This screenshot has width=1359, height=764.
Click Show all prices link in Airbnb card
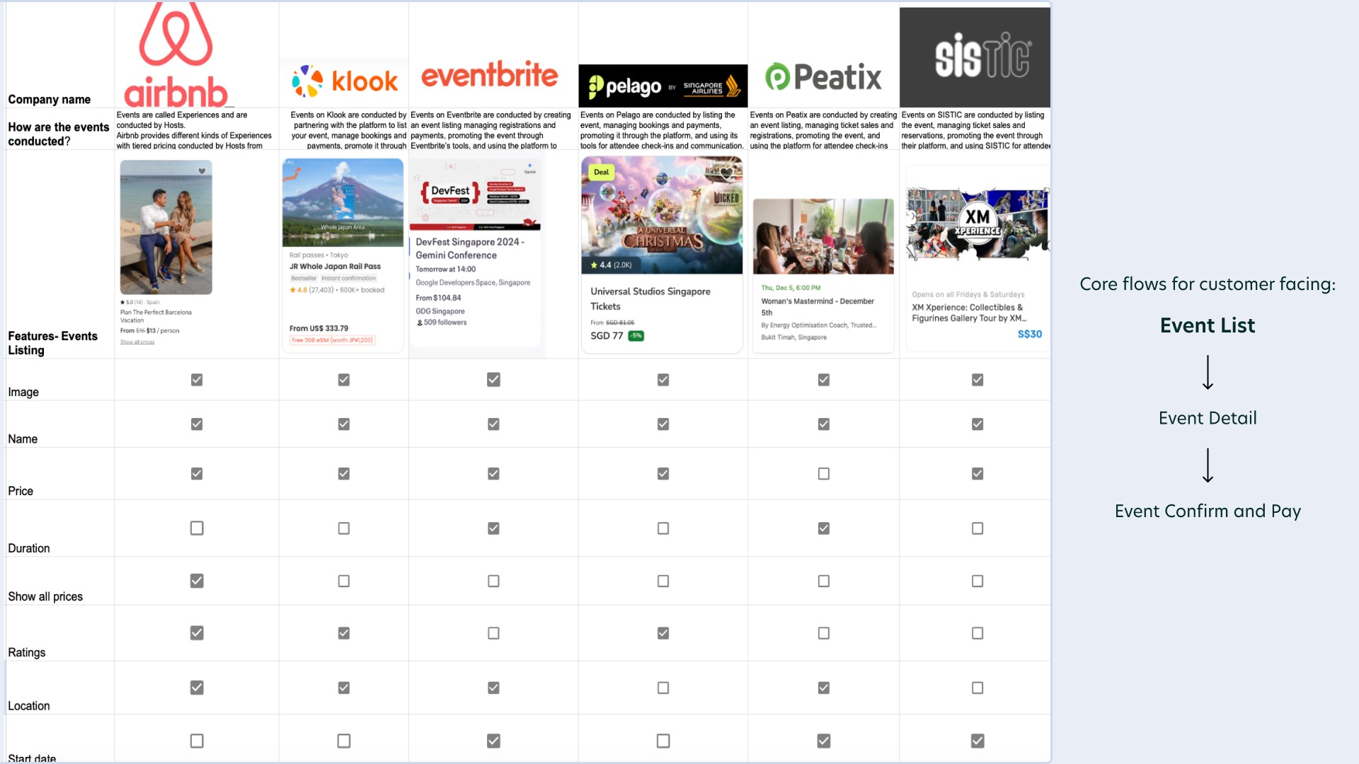(137, 342)
